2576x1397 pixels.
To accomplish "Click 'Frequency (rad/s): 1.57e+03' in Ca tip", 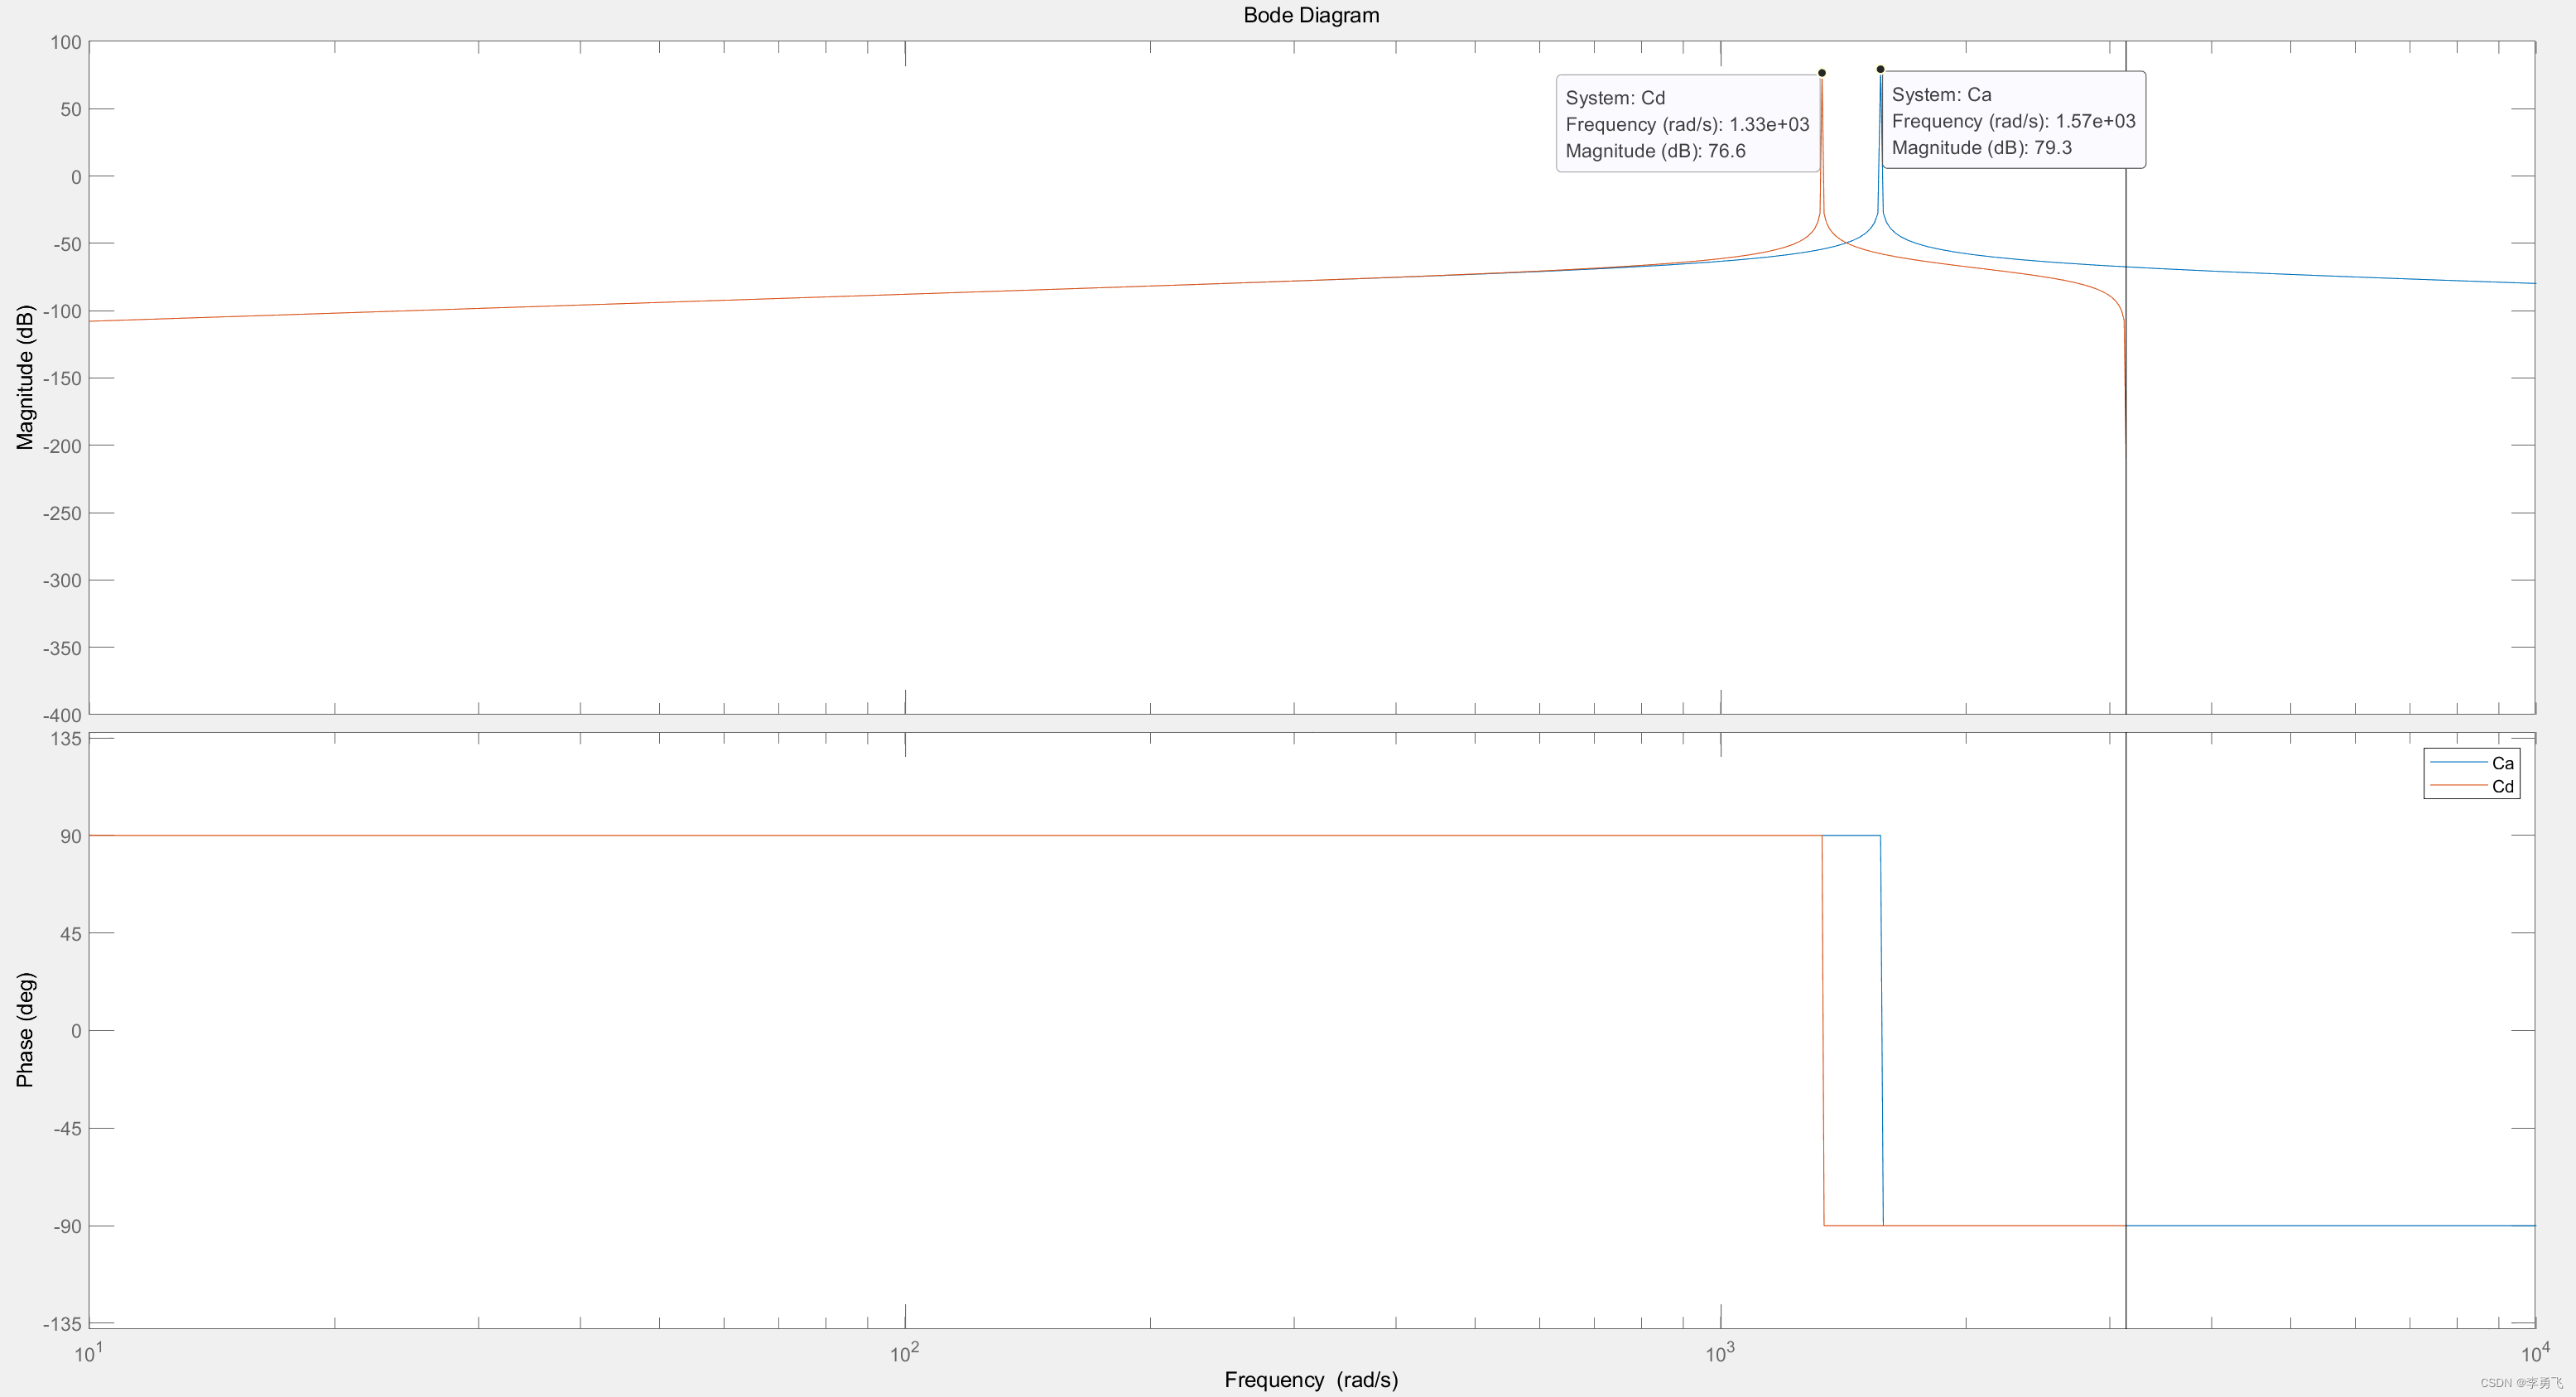I will 2013,121.
